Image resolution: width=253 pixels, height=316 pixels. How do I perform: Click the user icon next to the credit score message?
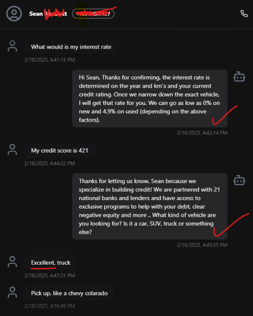(x=12, y=150)
